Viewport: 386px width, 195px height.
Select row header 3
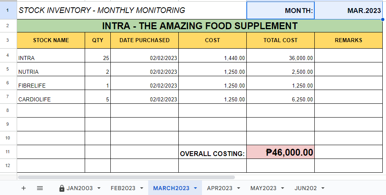9,40
